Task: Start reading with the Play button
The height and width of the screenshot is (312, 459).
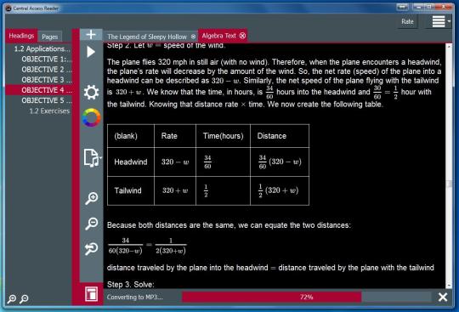Action: [91, 52]
